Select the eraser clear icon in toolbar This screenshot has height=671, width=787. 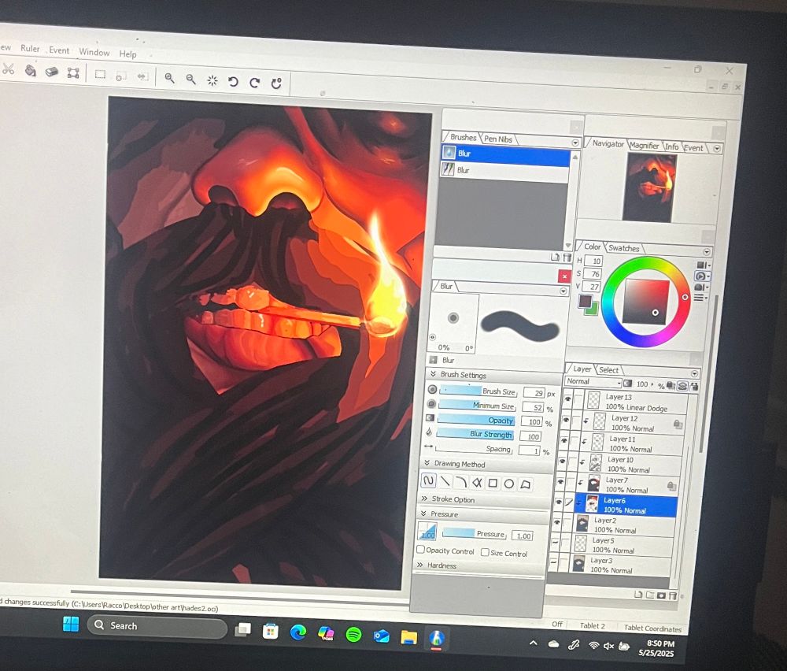point(52,72)
